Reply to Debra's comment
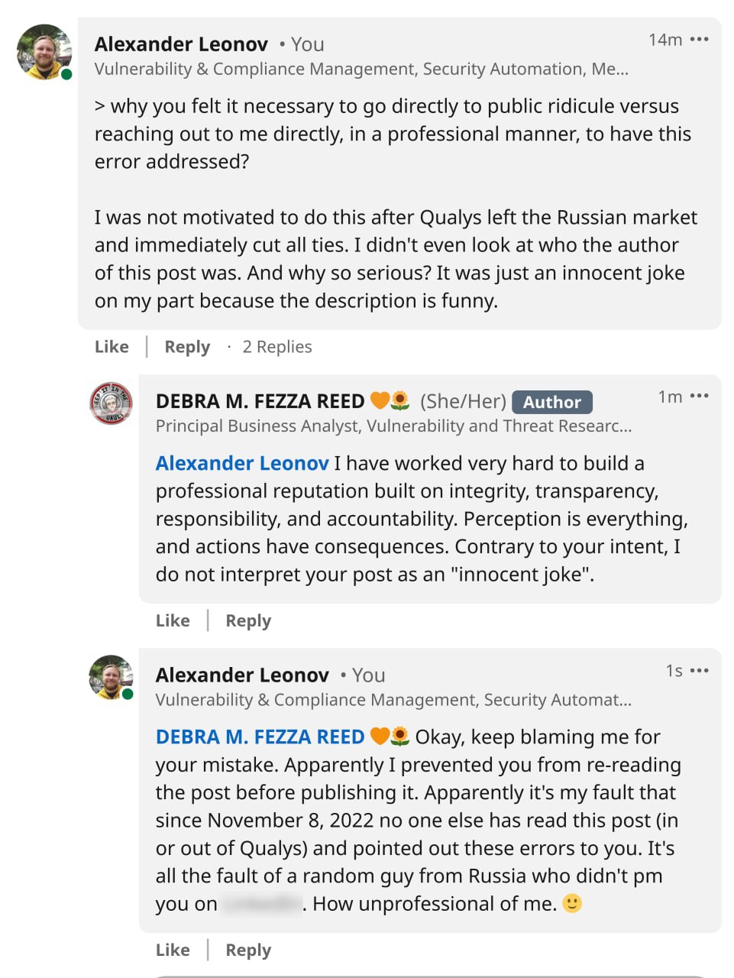This screenshot has height=978, width=734. [248, 620]
